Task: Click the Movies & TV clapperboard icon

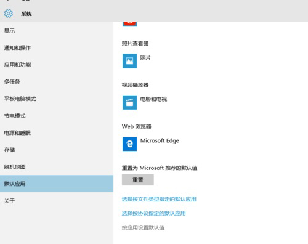Action: pos(129,102)
